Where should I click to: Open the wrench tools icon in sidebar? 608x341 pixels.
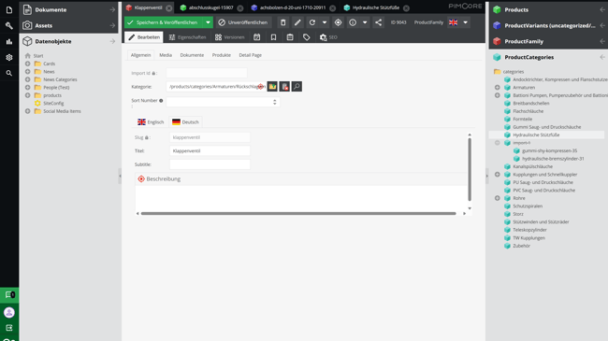pyautogui.click(x=9, y=25)
